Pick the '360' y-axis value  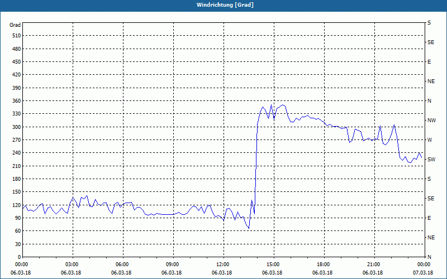click(x=17, y=101)
